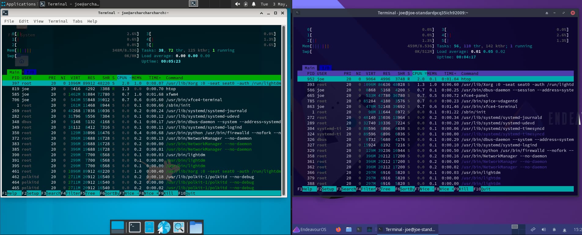Screen dimensions: 582x235
Task: Select the systemd-journald row in the left htop
Action: tap(142, 111)
